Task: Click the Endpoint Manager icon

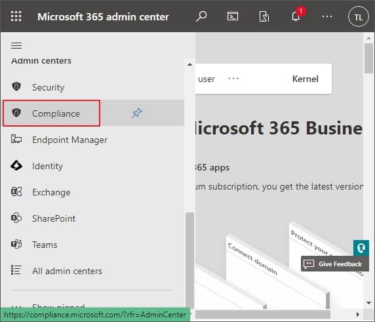Action: click(16, 139)
